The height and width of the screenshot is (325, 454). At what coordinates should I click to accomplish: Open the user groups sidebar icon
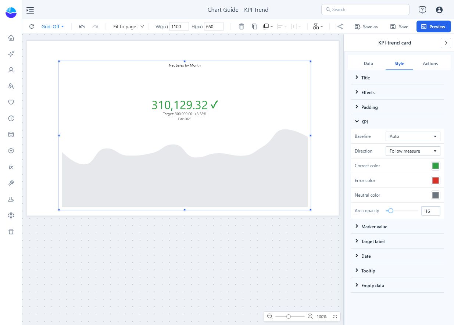coord(11,86)
